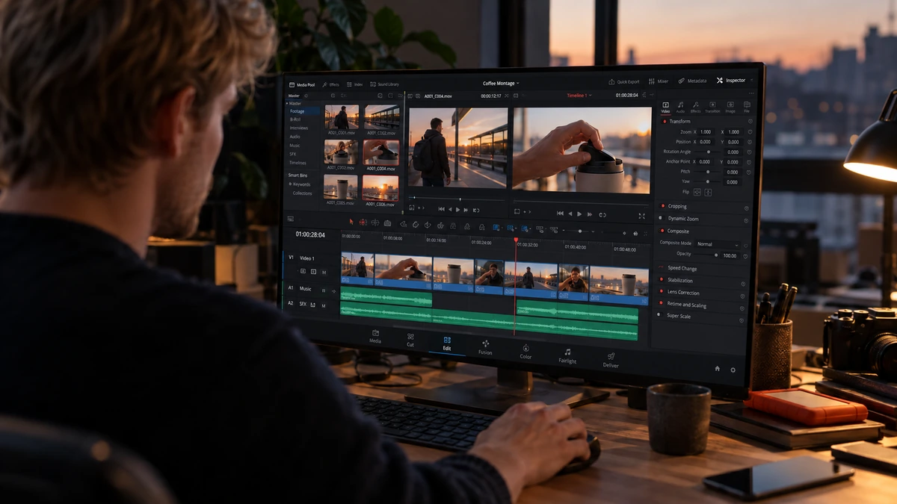Select the File tab in the Inspector
897x504 pixels.
746,108
